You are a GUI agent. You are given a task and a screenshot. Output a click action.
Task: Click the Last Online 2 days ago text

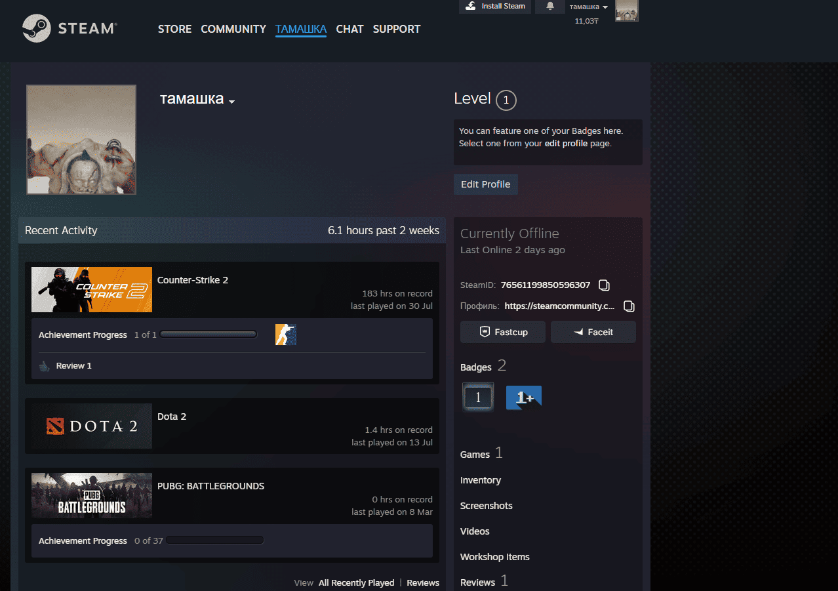pyautogui.click(x=513, y=250)
